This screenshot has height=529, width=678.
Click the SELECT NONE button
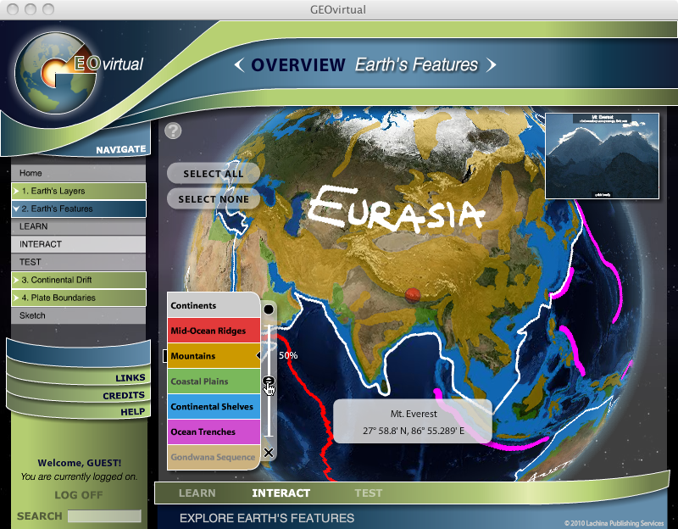214,199
